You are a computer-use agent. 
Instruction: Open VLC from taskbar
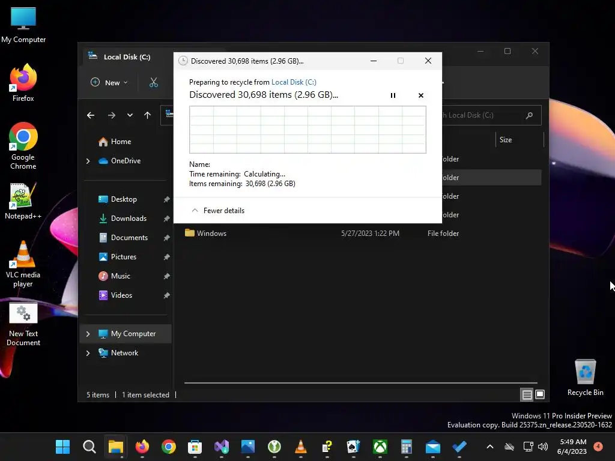pos(301,447)
